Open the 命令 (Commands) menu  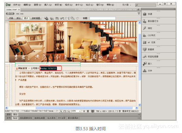coord(79,5)
